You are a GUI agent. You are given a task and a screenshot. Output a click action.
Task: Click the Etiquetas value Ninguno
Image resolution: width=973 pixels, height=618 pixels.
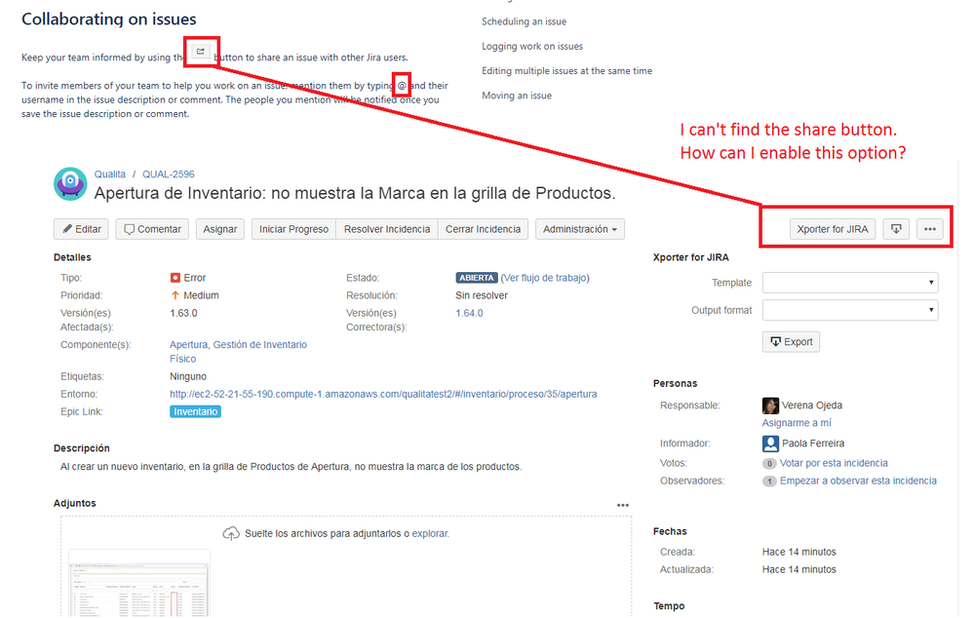(188, 376)
